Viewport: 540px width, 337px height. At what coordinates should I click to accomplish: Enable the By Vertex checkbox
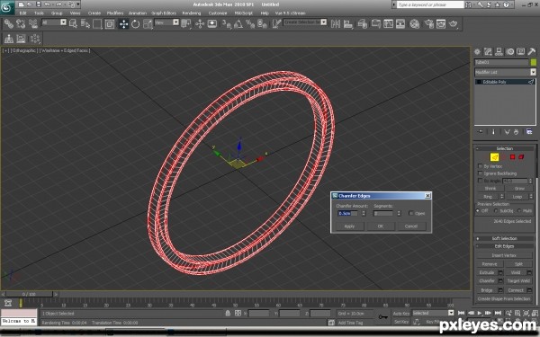click(480, 166)
